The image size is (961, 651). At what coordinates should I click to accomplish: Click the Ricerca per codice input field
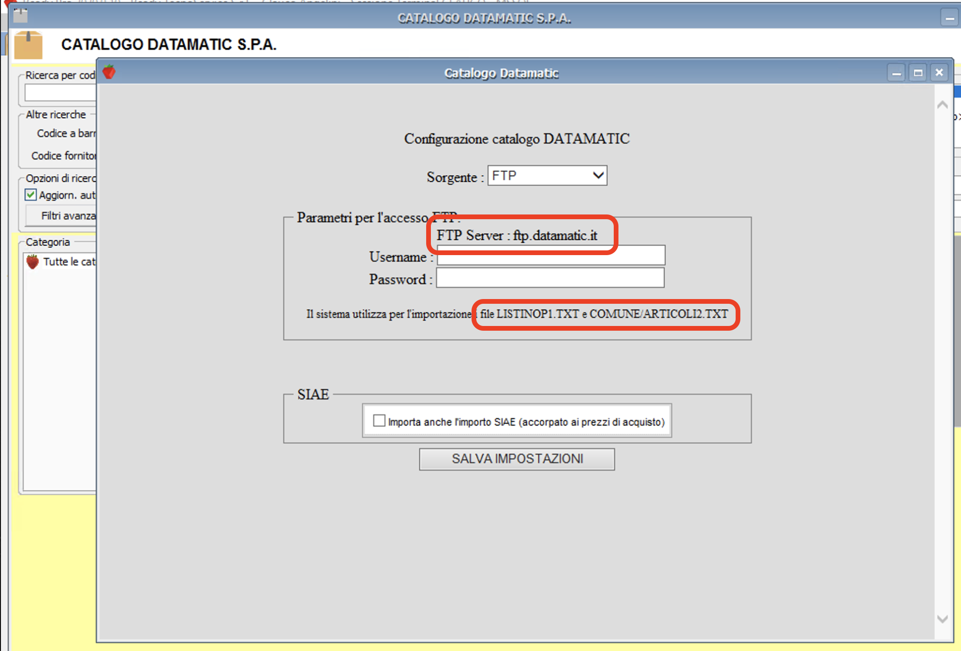[x=60, y=93]
